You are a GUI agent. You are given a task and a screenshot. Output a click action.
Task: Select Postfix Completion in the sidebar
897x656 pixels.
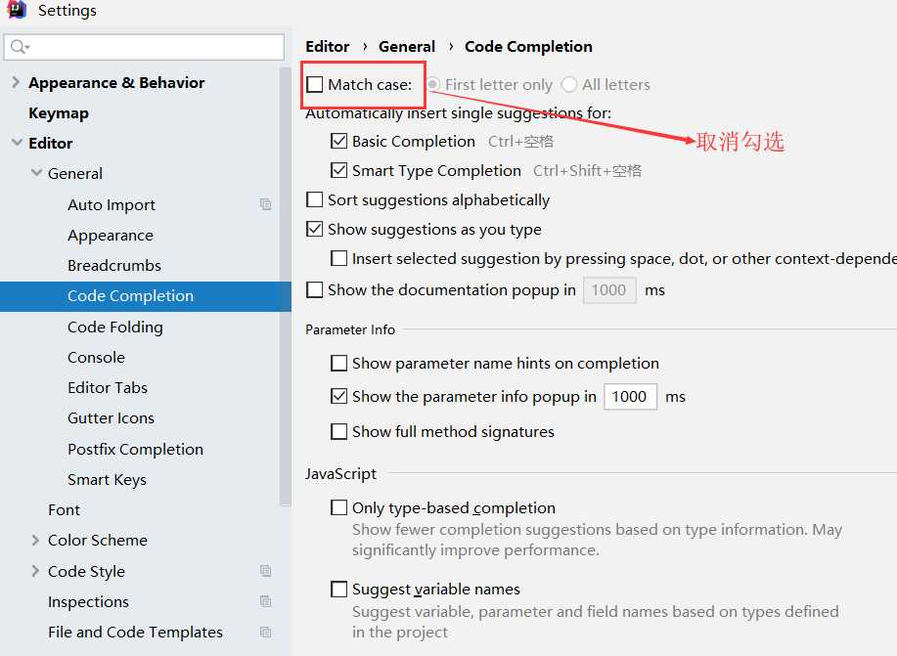(135, 450)
